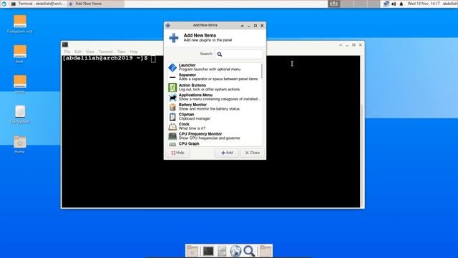The width and height of the screenshot is (458, 258).
Task: Open the Edit menu in Terminal
Action: tap(78, 52)
